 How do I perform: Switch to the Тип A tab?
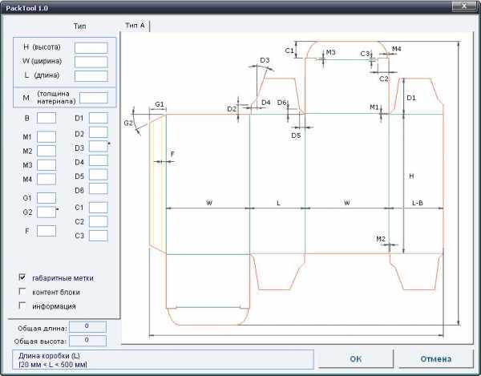click(x=135, y=26)
